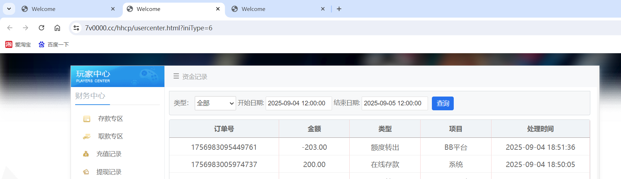This screenshot has width=621, height=179.
Task: Close the first Welcome tab
Action: pyautogui.click(x=113, y=9)
